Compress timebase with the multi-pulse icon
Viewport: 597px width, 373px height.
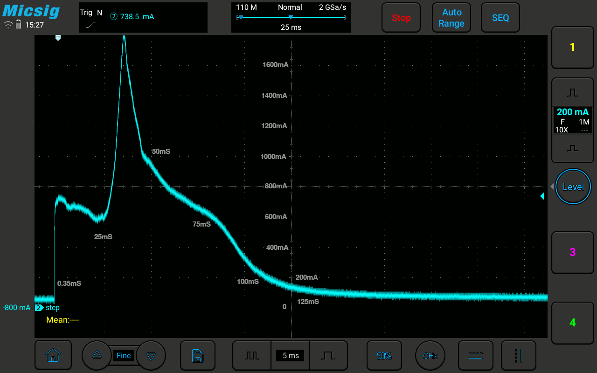pyautogui.click(x=252, y=355)
